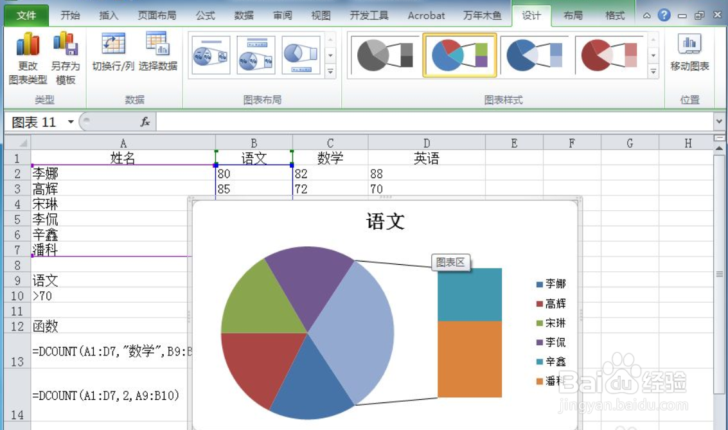
Task: Select the blue pie chart style swatch
Action: 533,55
